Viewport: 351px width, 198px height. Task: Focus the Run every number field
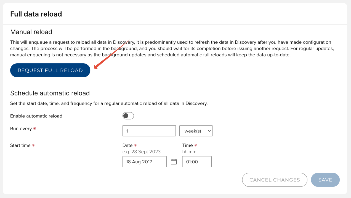[149, 131]
